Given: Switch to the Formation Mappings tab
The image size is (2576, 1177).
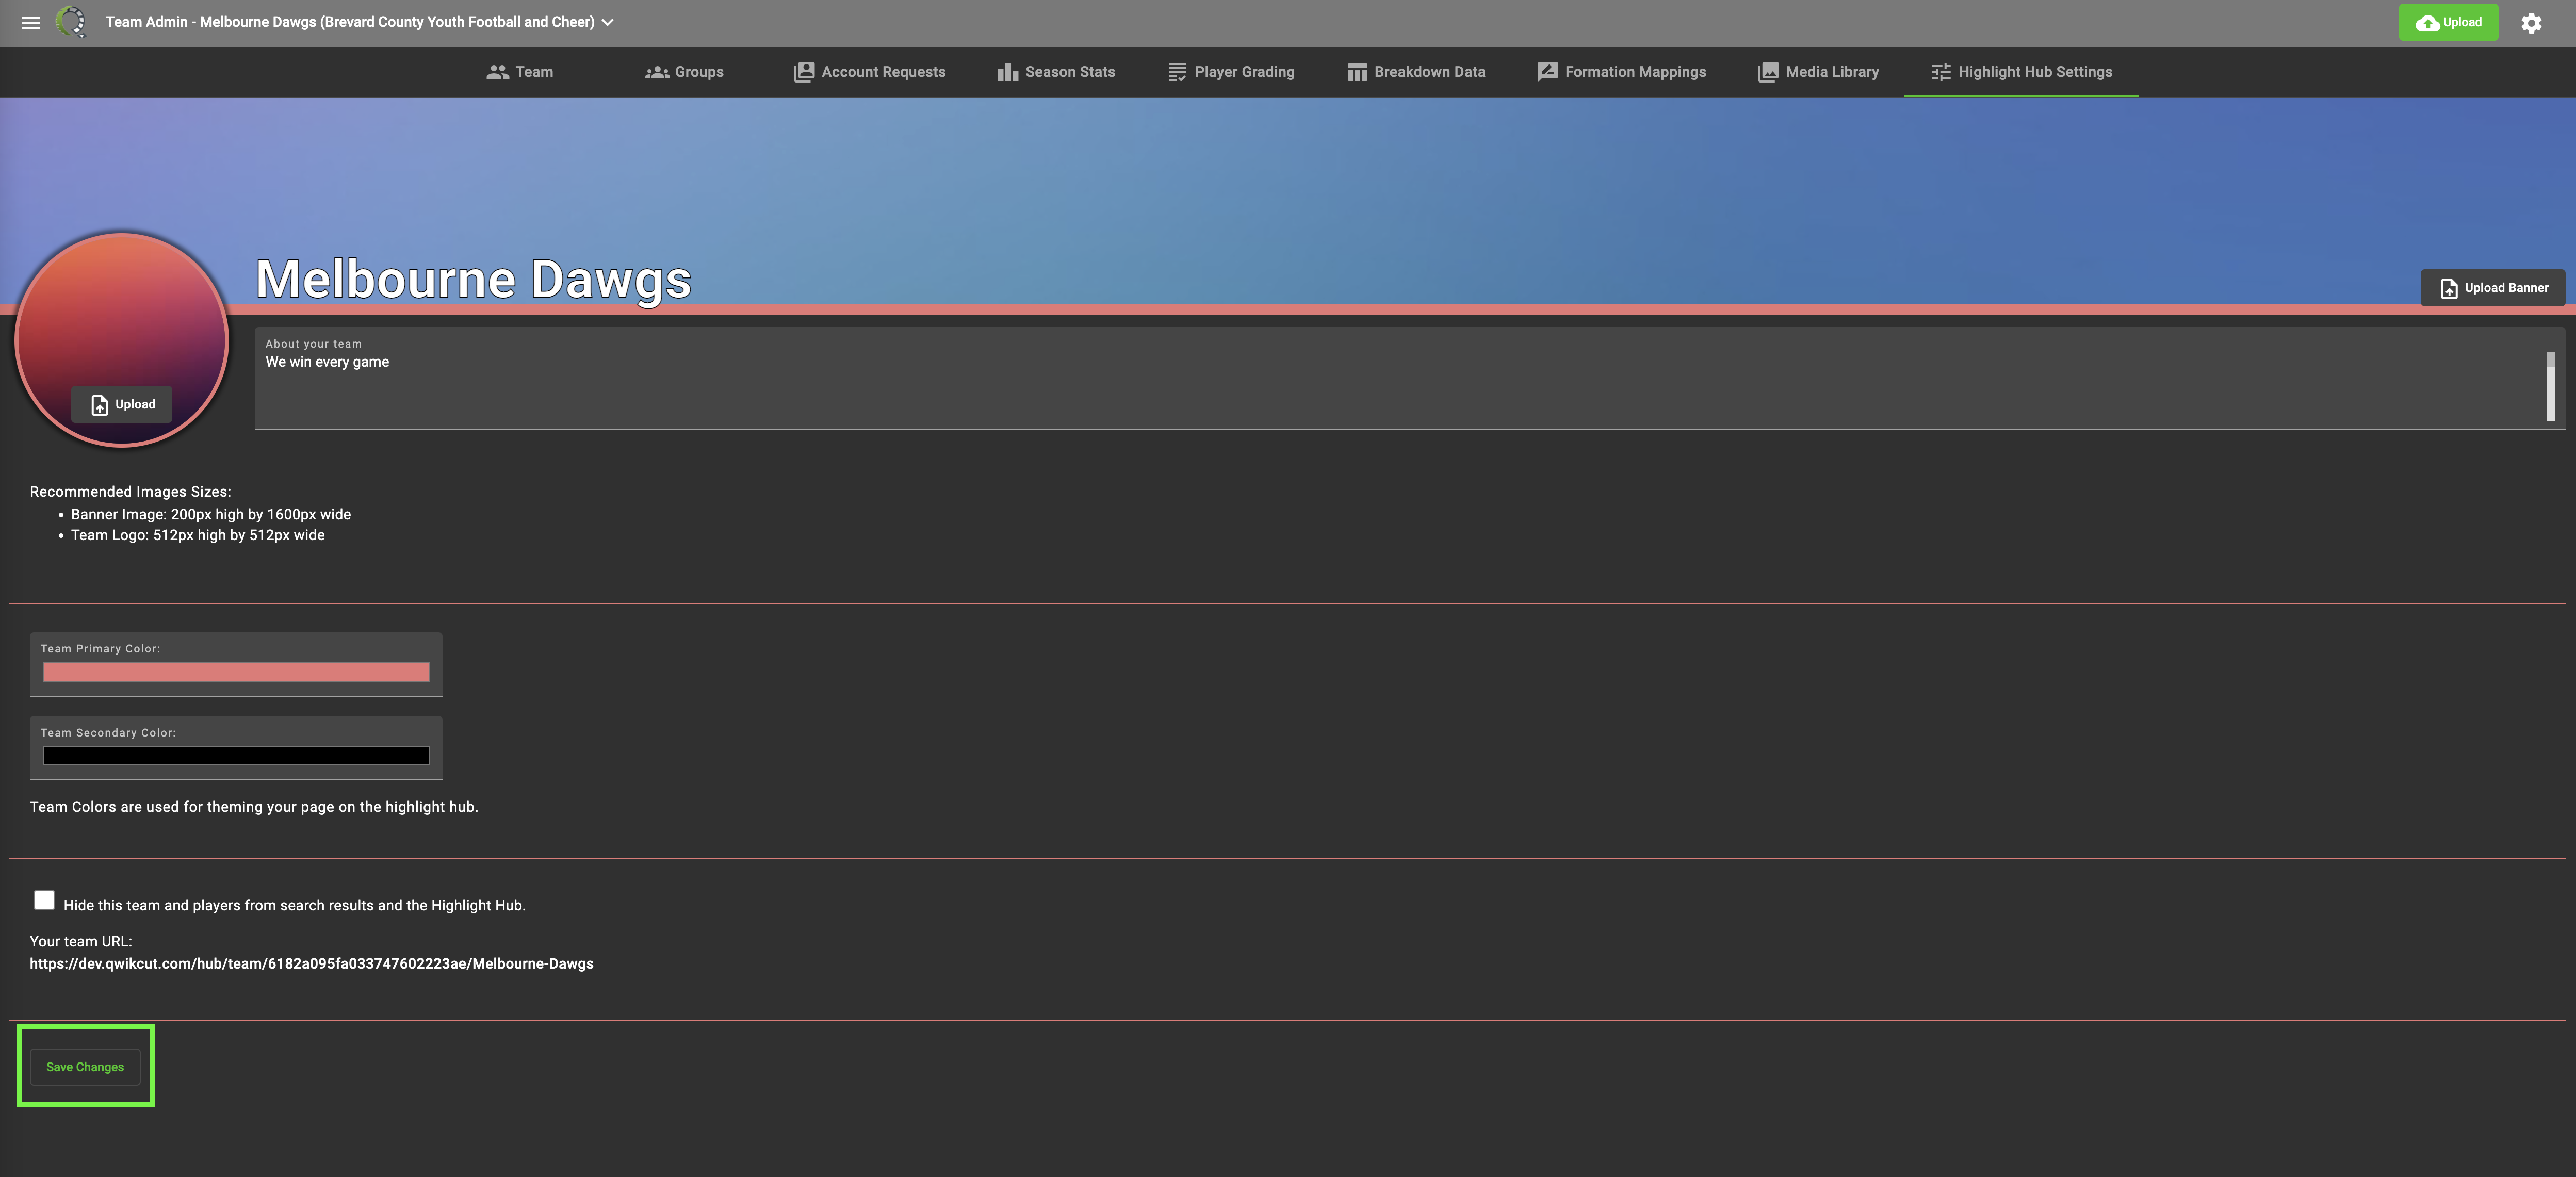Looking at the screenshot, I should click(x=1622, y=72).
